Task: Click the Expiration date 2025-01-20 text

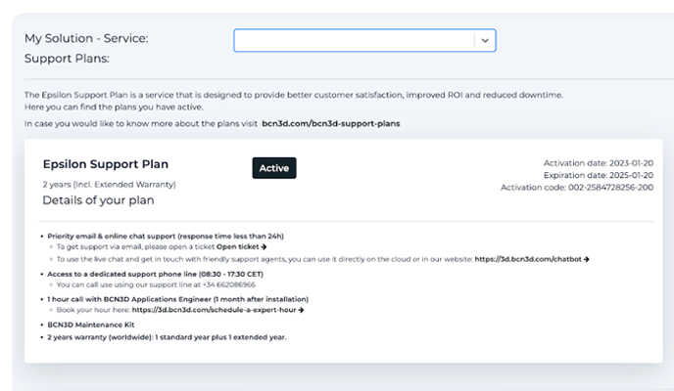Action: coord(599,175)
